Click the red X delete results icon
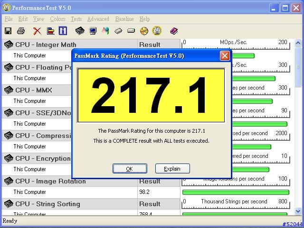 [x=37, y=31]
